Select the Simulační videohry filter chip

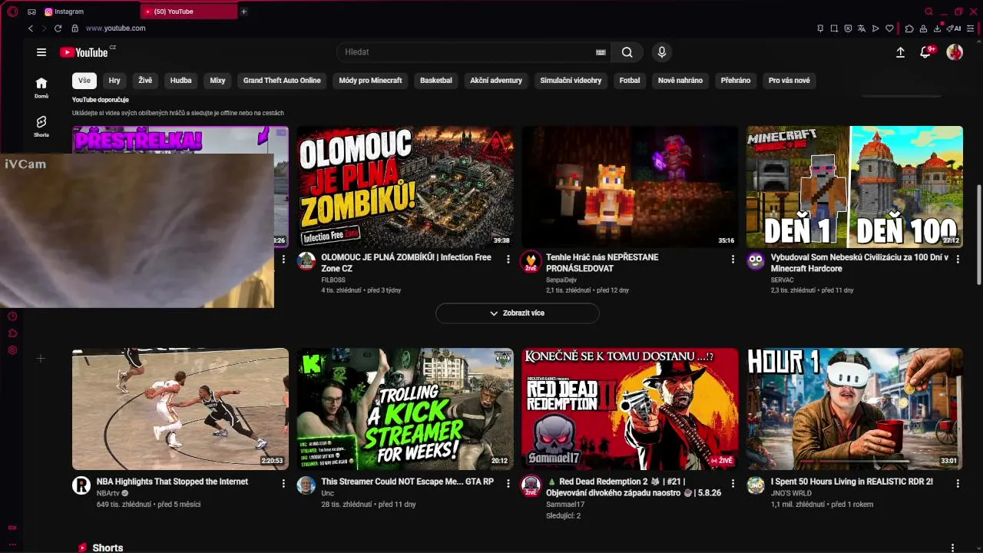pyautogui.click(x=571, y=81)
